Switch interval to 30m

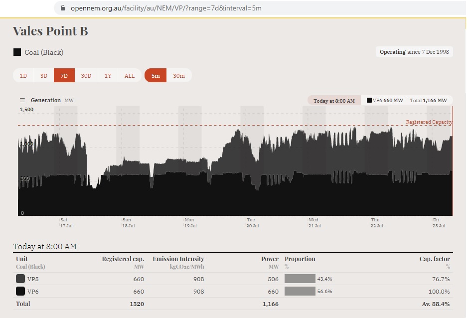[x=179, y=76]
